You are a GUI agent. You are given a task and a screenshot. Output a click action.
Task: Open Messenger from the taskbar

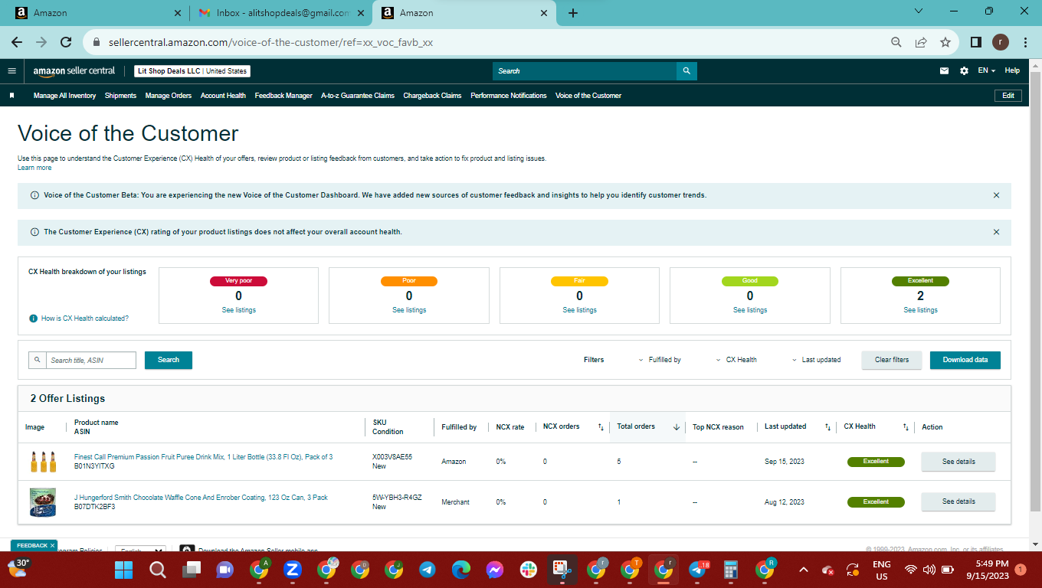(494, 570)
